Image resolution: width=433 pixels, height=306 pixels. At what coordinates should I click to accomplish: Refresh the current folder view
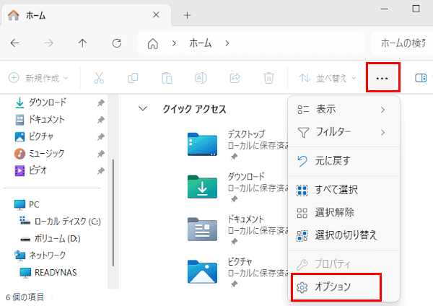[x=116, y=43]
